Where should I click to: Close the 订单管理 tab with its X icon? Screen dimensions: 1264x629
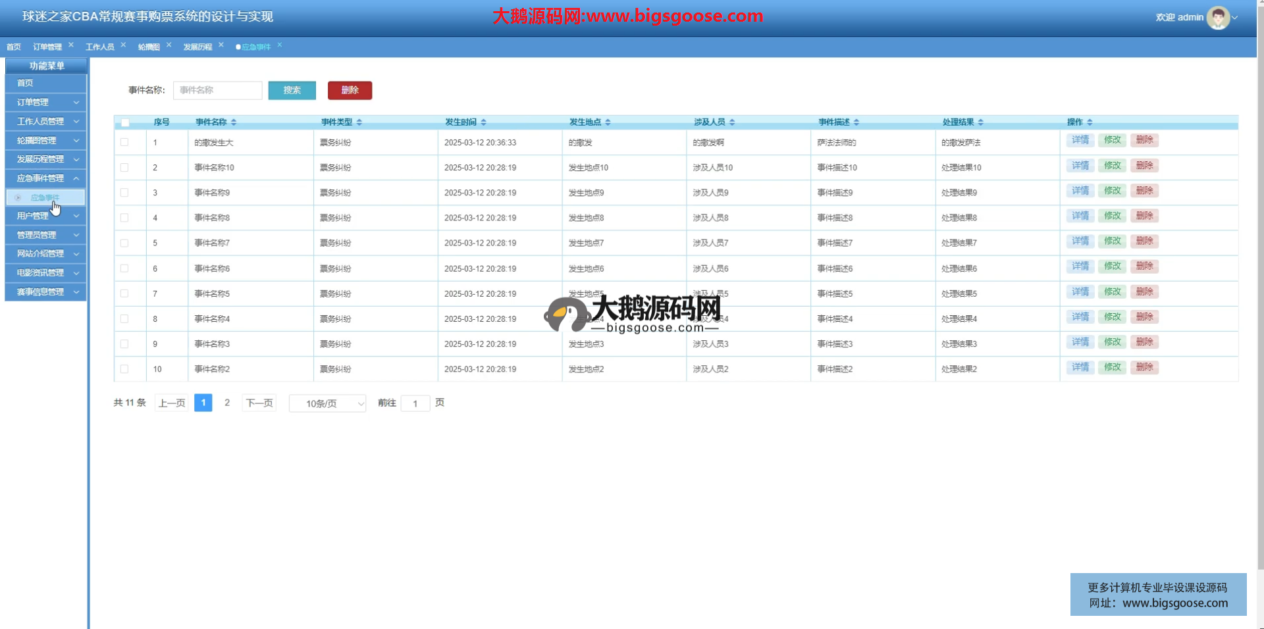point(71,45)
